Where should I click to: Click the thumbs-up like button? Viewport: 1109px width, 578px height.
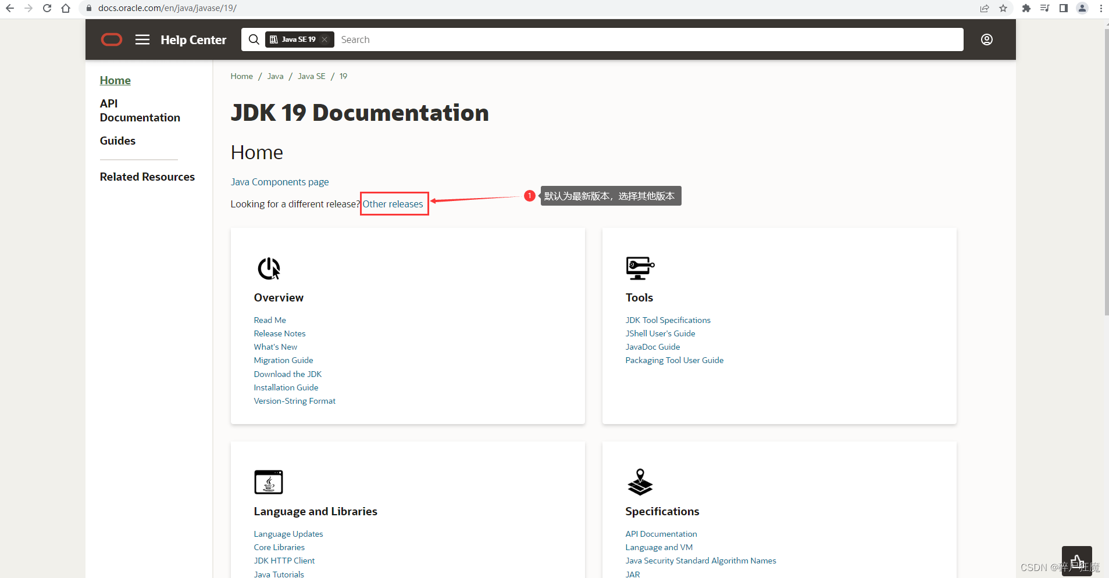(1077, 561)
